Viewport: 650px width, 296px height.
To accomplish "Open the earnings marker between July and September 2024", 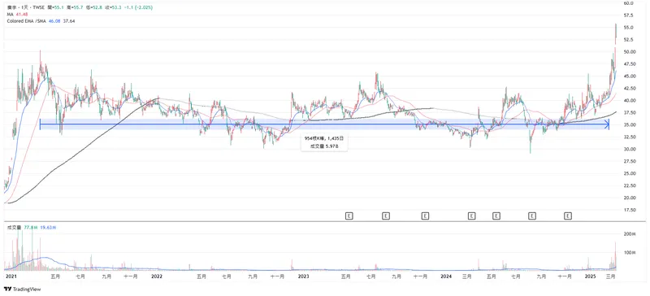I will [532, 215].
